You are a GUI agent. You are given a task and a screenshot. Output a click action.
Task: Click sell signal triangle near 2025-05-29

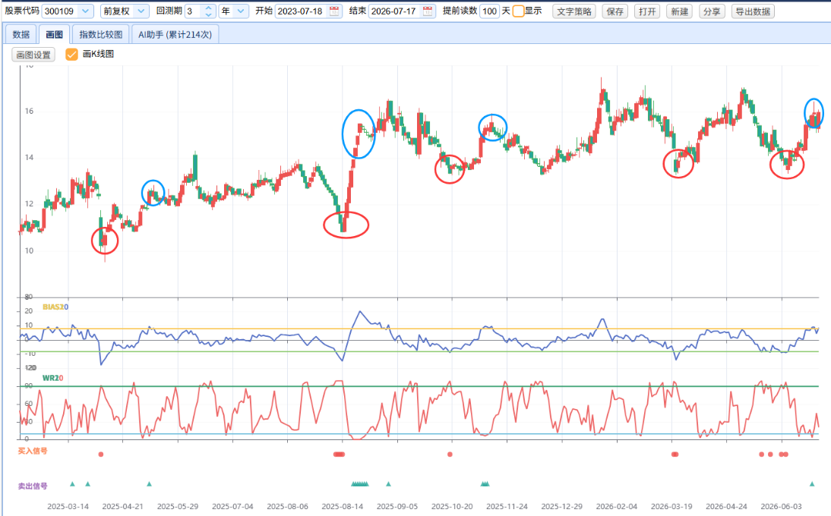click(x=149, y=483)
